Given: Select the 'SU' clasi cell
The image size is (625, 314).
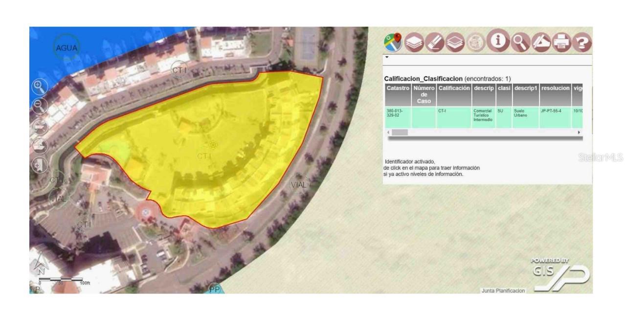Looking at the screenshot, I should pyautogui.click(x=504, y=117).
